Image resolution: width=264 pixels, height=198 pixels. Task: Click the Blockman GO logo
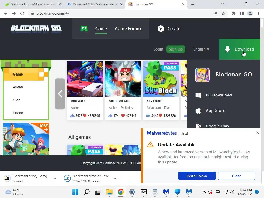pos(36,29)
